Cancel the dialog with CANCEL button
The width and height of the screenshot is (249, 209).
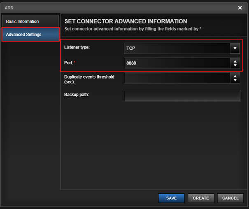pyautogui.click(x=230, y=198)
